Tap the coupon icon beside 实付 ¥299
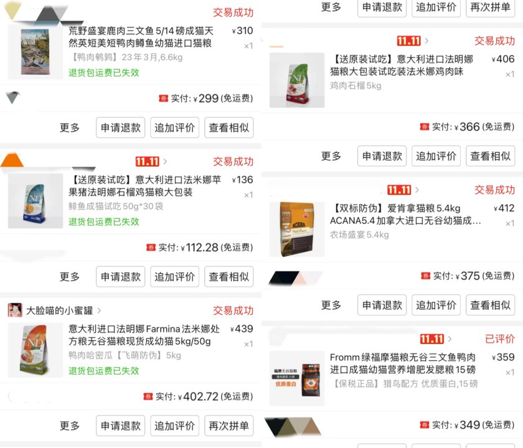Viewport: 523px width, 448px height. (163, 98)
